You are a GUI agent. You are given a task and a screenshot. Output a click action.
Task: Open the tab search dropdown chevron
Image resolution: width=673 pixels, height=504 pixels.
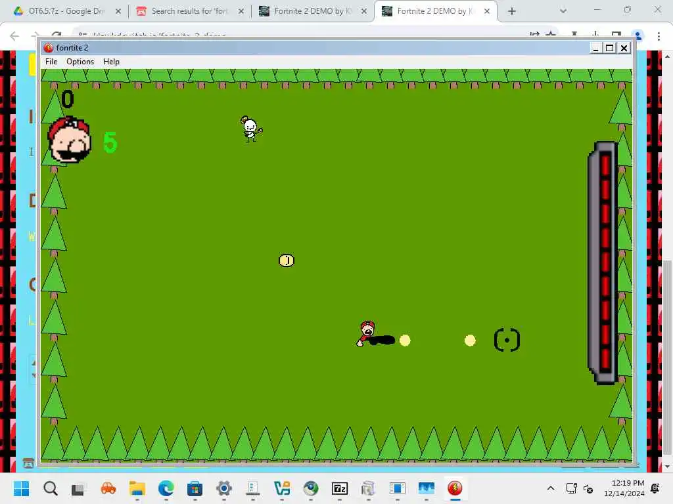point(563,11)
